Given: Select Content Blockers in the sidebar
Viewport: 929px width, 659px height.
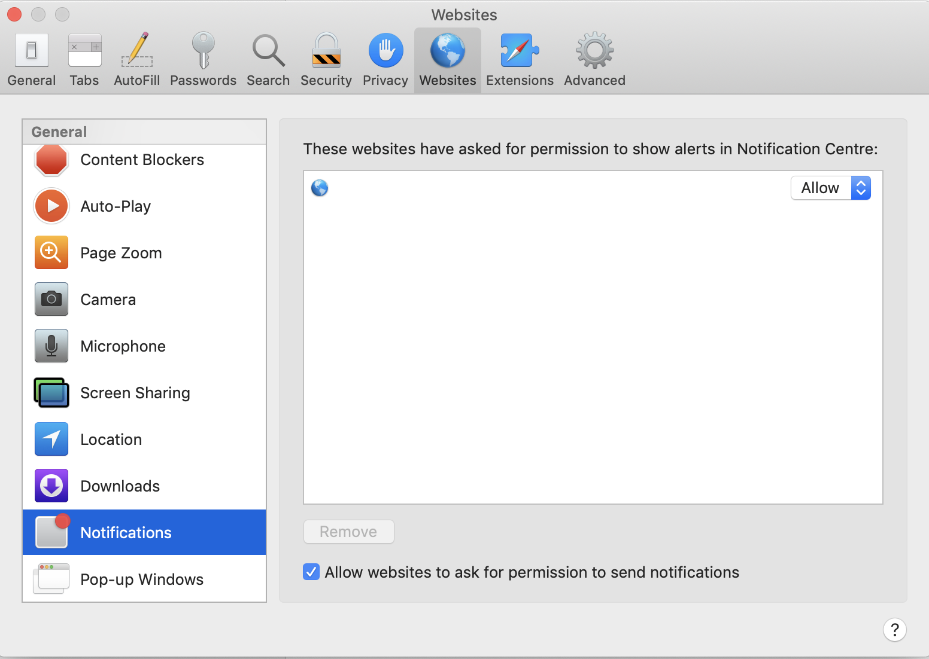Looking at the screenshot, I should tap(142, 160).
